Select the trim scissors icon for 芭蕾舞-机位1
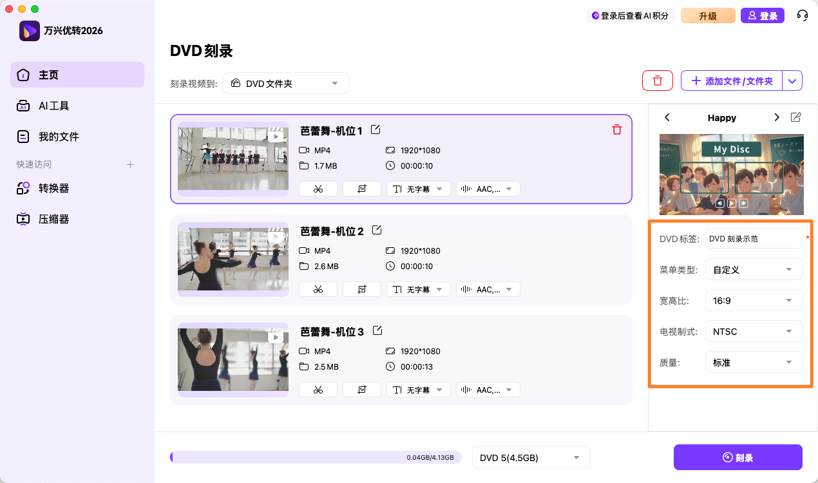Screen dimensions: 818x483 318,188
